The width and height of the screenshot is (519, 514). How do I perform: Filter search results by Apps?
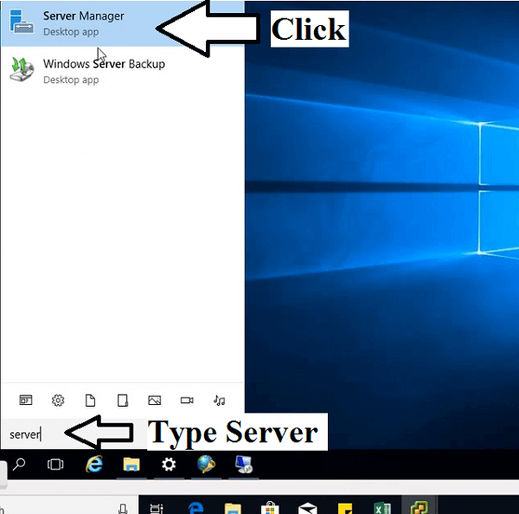[26, 400]
